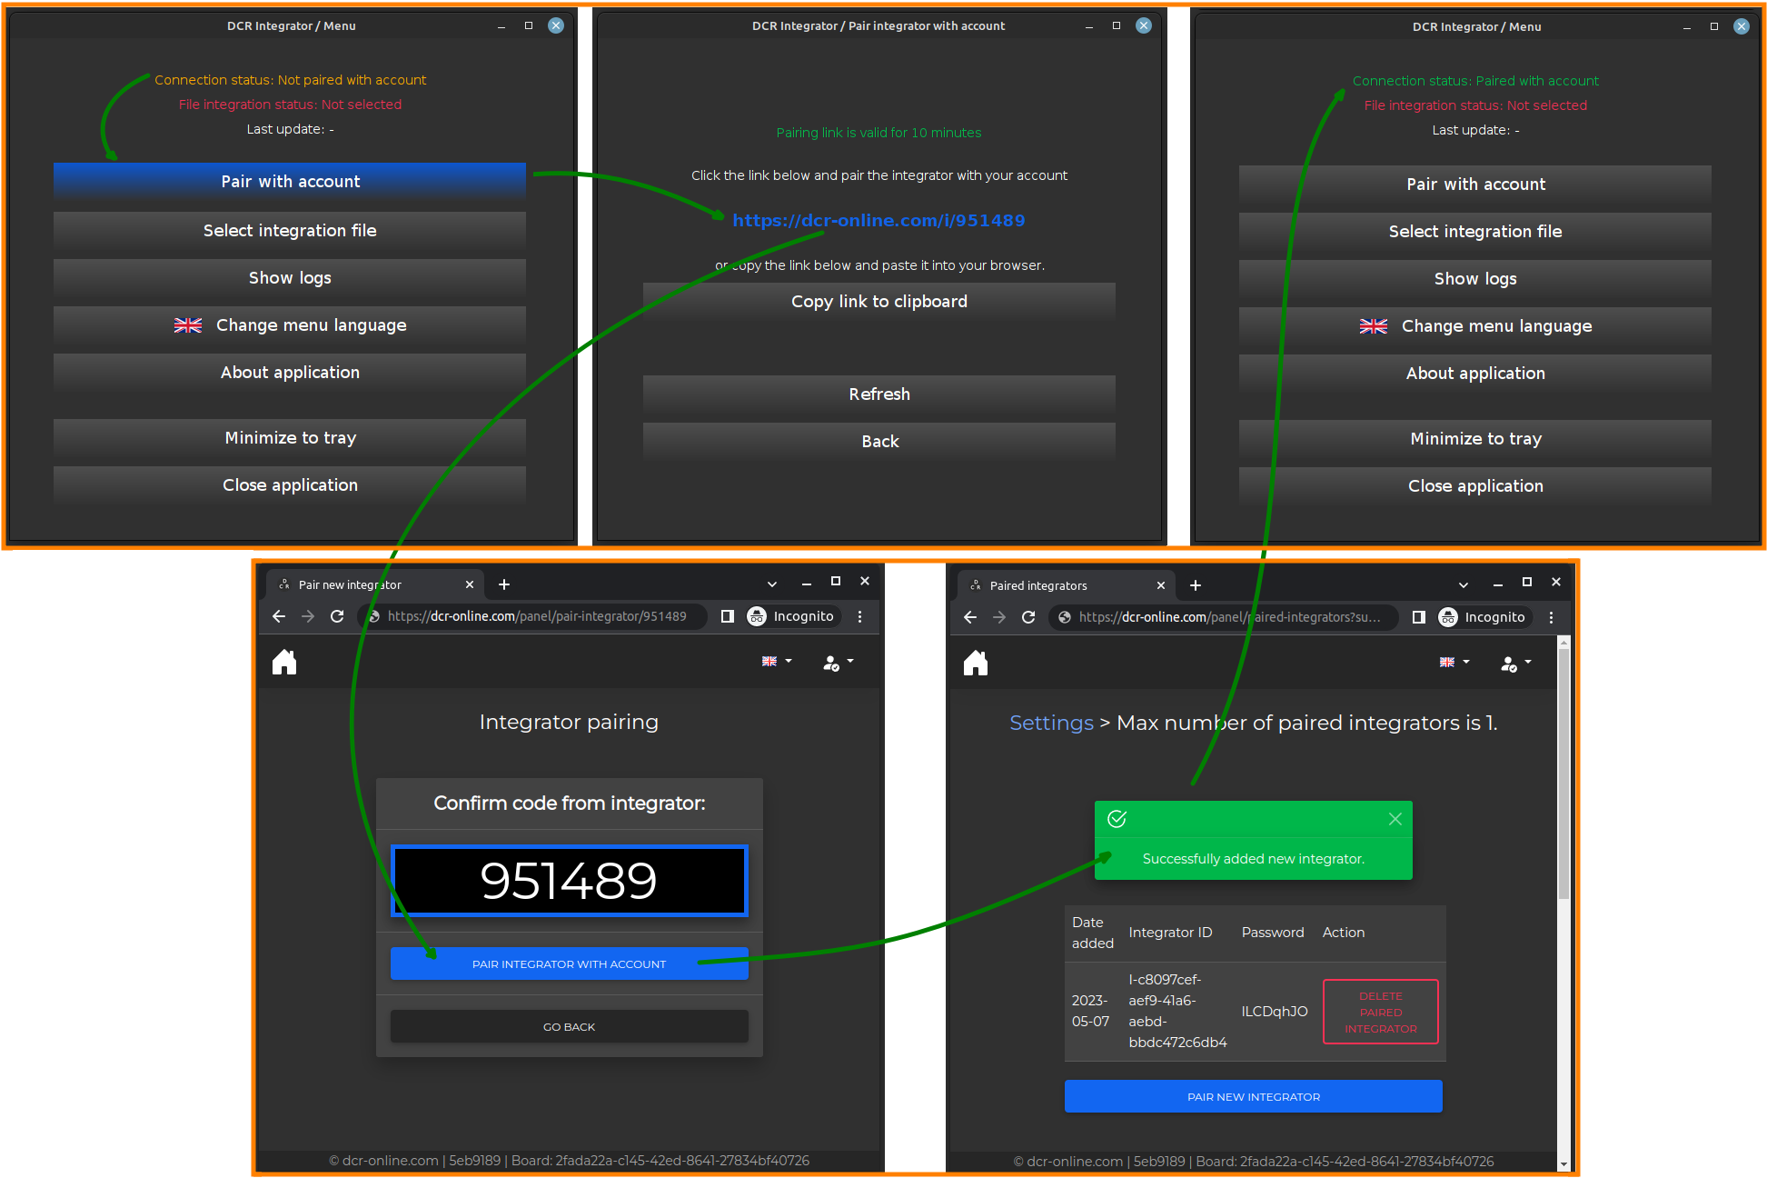Open tab search chevron in Paired integrators browser
Image resolution: width=1767 pixels, height=1178 pixels.
tap(1464, 585)
